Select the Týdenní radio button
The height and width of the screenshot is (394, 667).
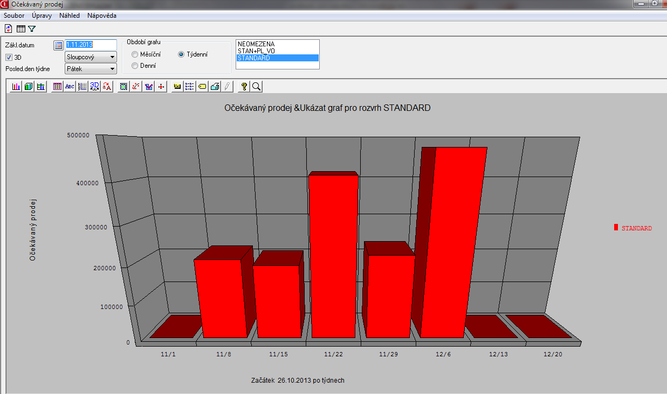click(x=182, y=54)
